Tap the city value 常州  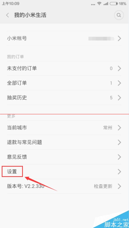tap(108, 128)
